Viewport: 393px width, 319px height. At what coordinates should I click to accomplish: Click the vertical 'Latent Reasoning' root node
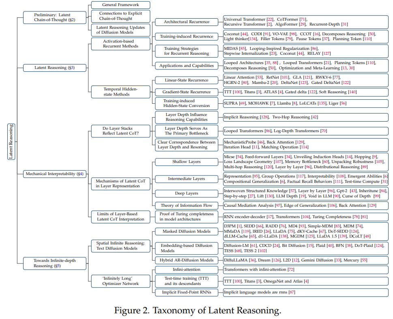[x=11, y=141]
